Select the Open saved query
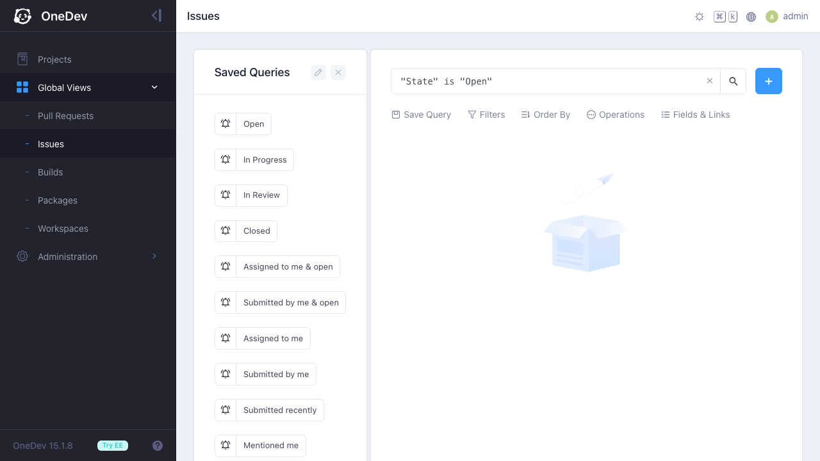This screenshot has width=820, height=461. click(254, 124)
